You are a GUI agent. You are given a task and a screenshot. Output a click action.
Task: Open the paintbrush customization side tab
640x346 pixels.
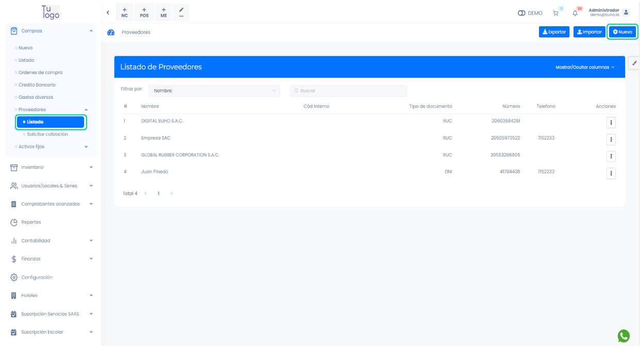click(x=634, y=63)
